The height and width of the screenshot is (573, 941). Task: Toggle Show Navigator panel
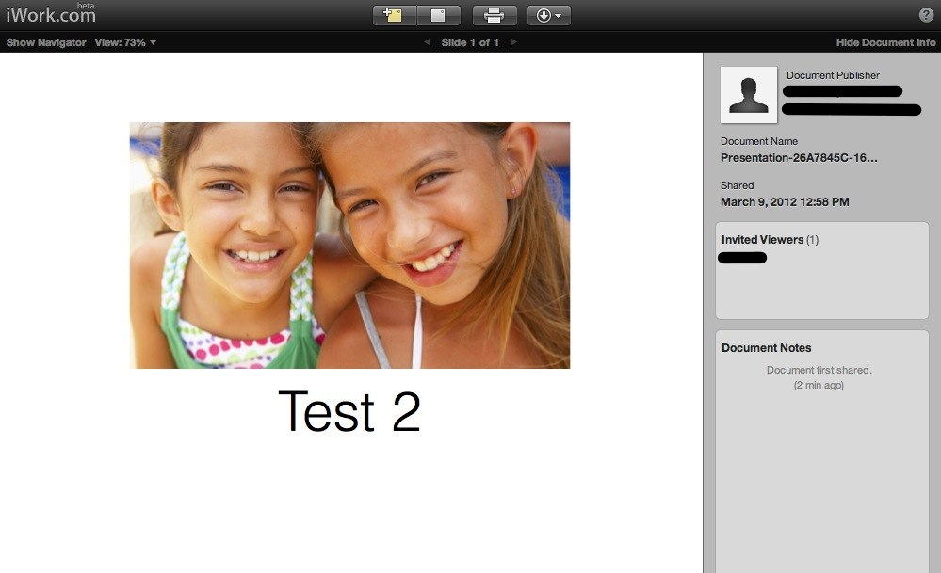(x=46, y=42)
